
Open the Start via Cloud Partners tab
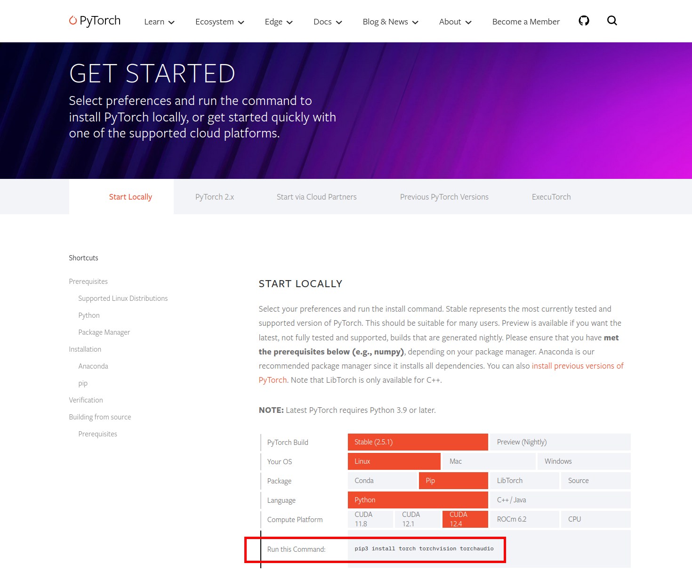point(316,197)
